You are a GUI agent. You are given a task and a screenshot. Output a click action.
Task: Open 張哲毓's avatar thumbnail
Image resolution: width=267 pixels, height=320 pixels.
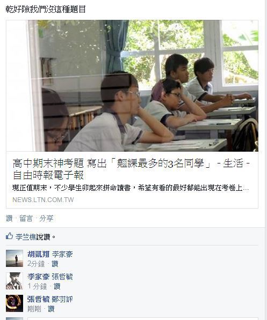(x=15, y=303)
